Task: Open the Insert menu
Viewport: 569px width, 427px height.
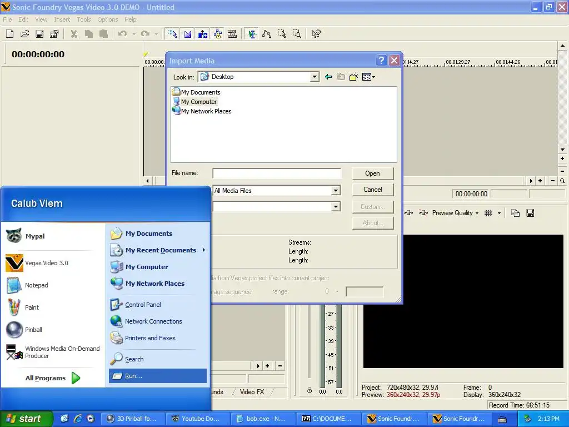Action: (x=62, y=19)
